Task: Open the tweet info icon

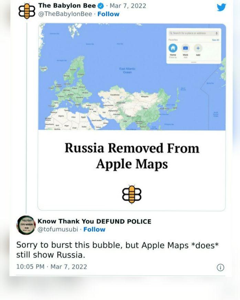Action: [x=220, y=267]
